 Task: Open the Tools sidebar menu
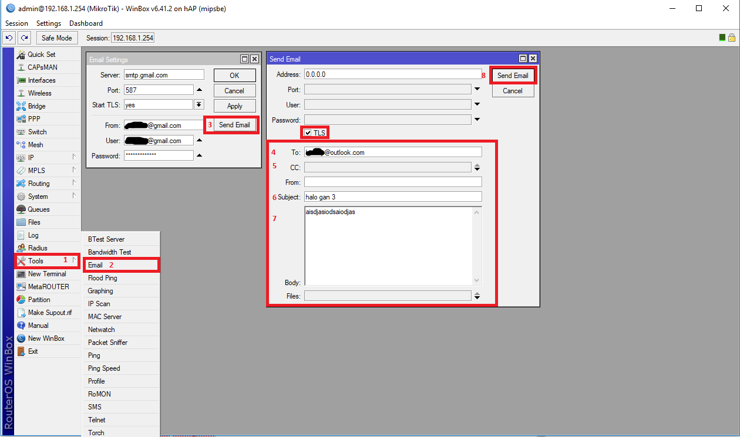(x=47, y=261)
